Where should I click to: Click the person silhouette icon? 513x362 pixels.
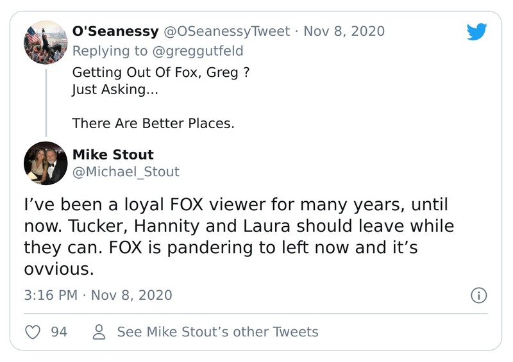[99, 332]
